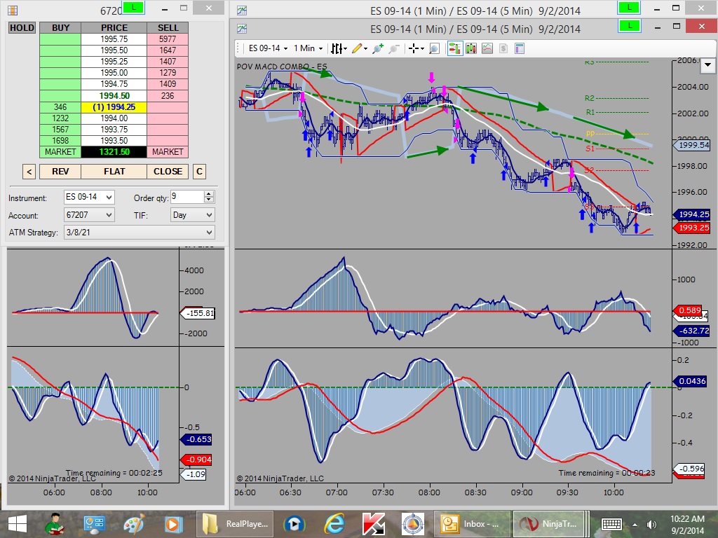The height and width of the screenshot is (538, 718).
Task: Open the SuperDOM Instrument combo box
Action: (89, 197)
